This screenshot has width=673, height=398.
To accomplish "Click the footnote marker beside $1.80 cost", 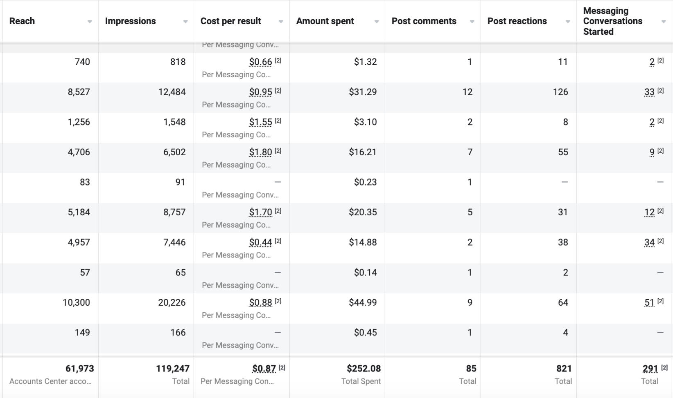I will pyautogui.click(x=278, y=151).
